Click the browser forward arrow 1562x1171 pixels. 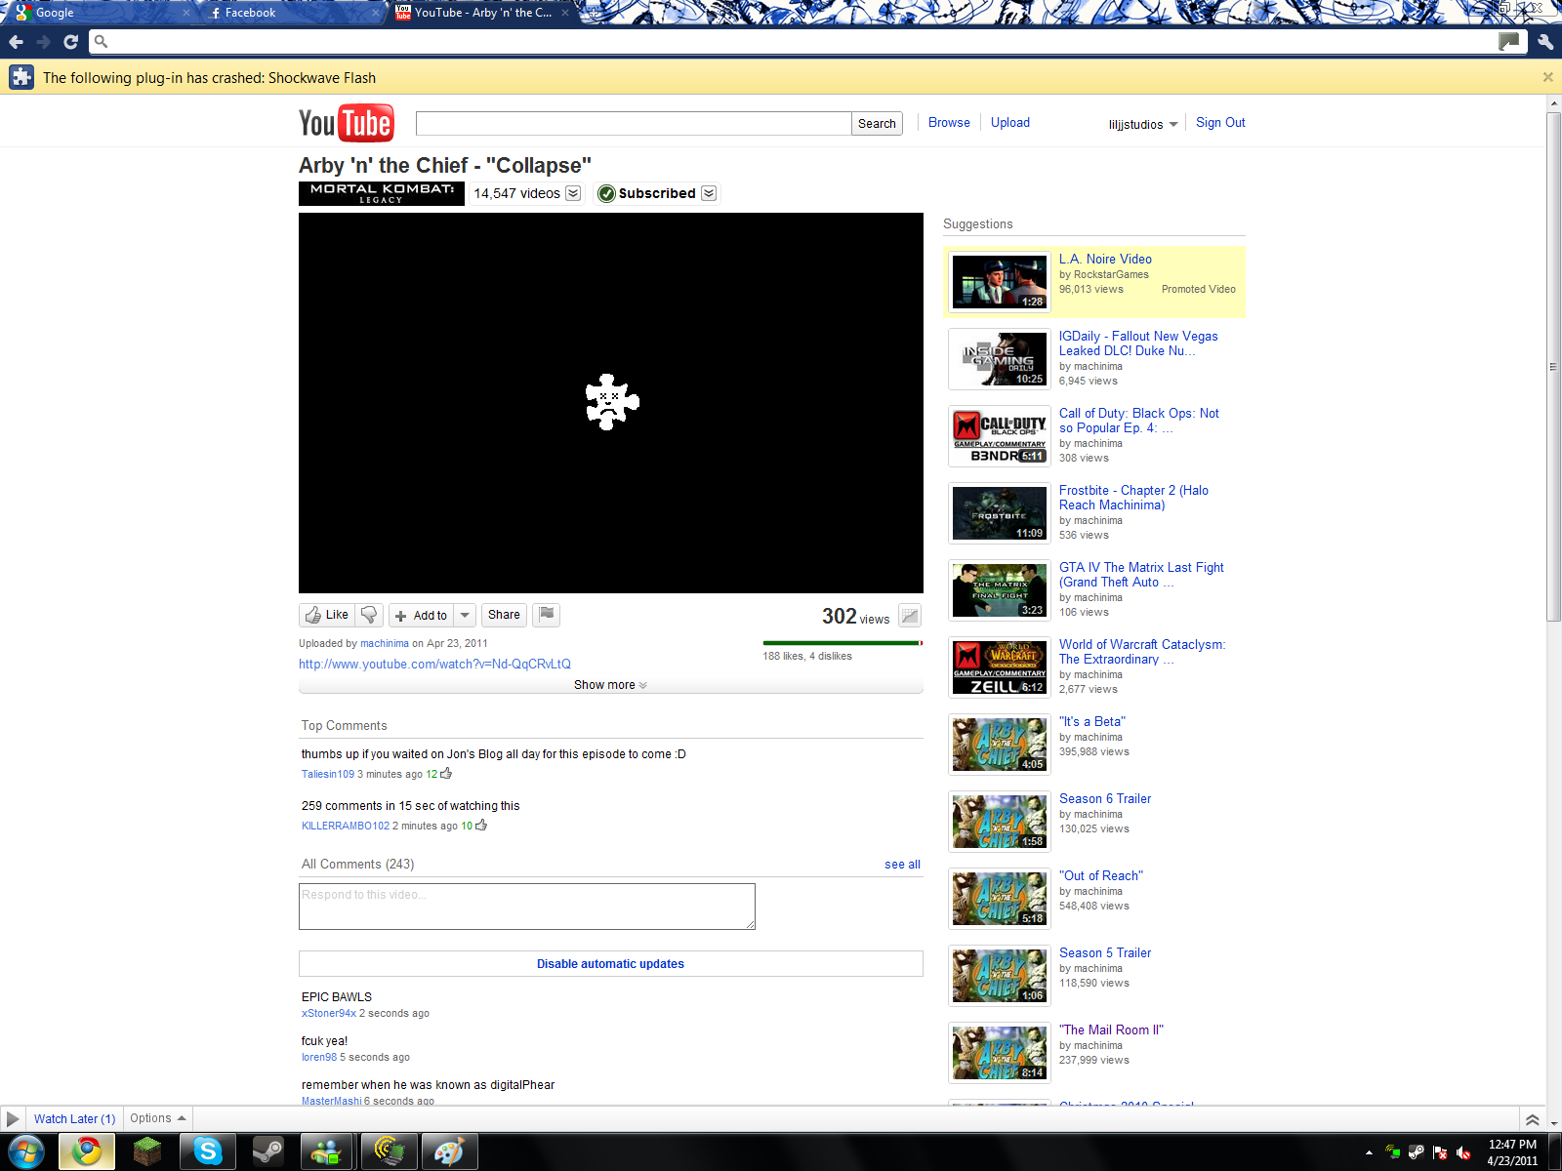pyautogui.click(x=43, y=41)
